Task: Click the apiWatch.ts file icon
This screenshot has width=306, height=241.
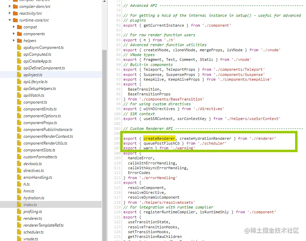Action: (19, 95)
